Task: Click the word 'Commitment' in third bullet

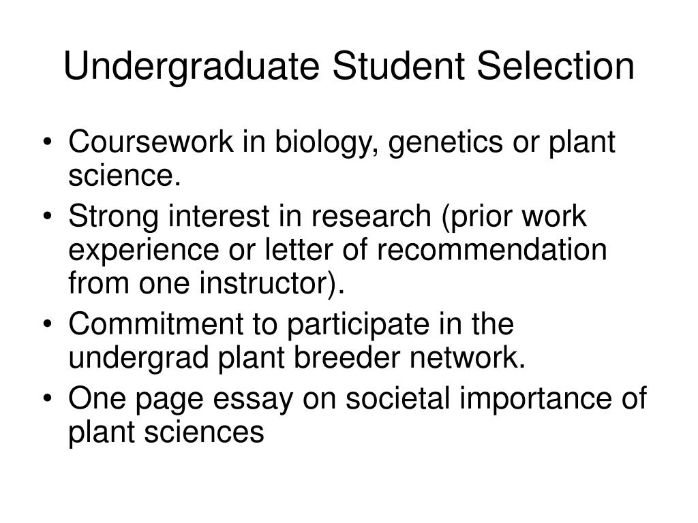Action: tap(156, 323)
